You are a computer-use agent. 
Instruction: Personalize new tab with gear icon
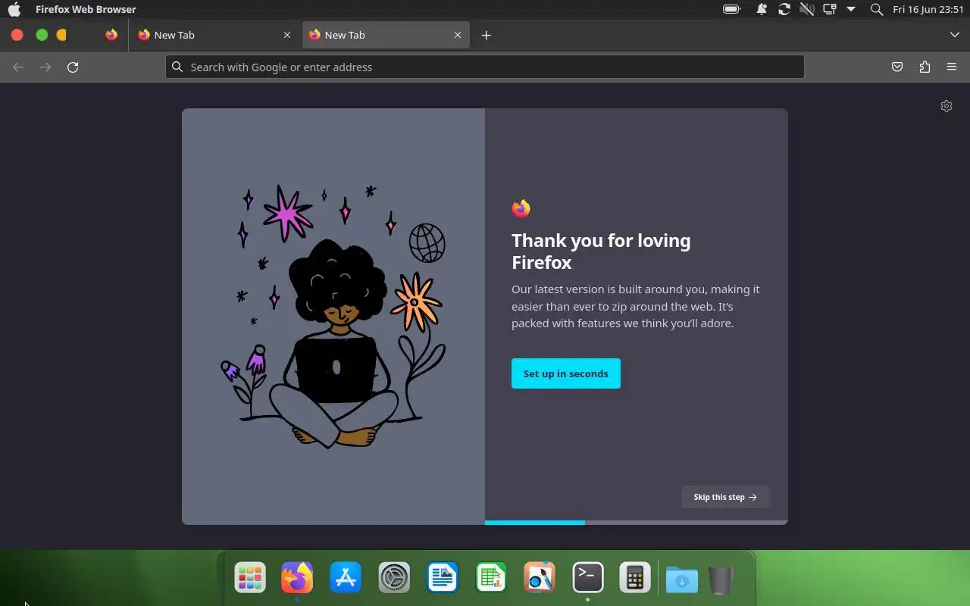(x=946, y=106)
